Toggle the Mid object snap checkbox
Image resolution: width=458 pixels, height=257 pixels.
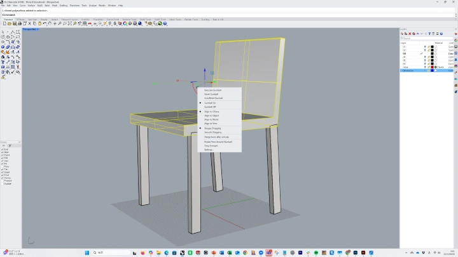click(x=3, y=158)
